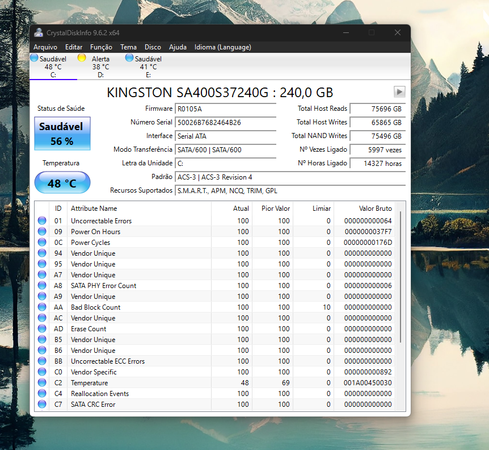Click status orb for SATA CRC Error row
489x450 pixels.
42,404
